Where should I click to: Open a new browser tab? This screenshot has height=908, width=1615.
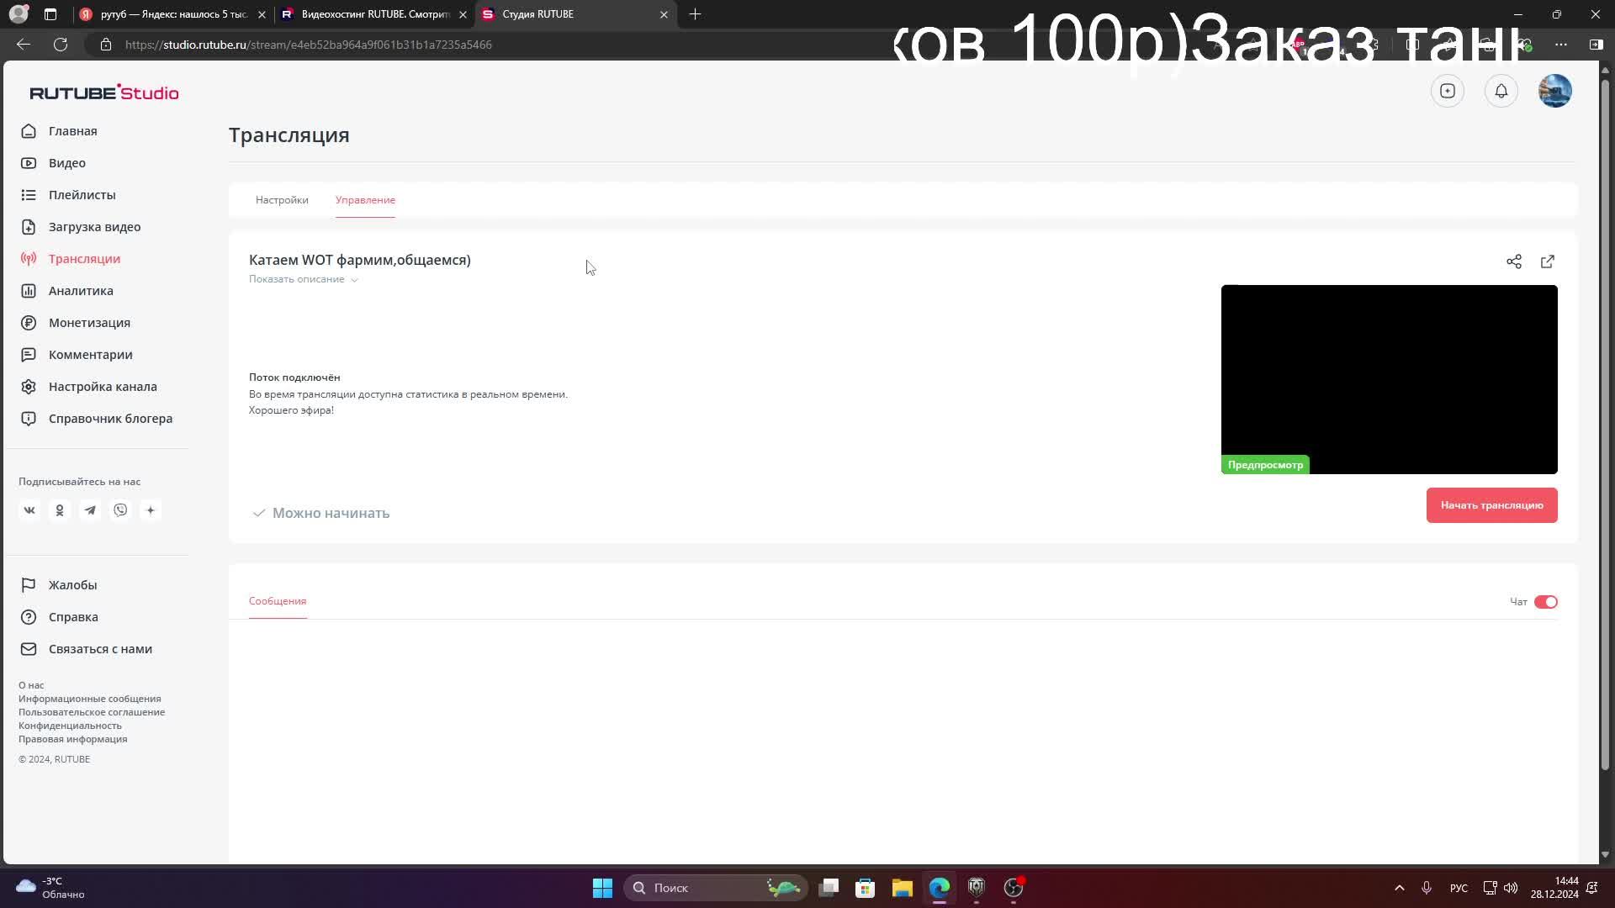point(695,14)
